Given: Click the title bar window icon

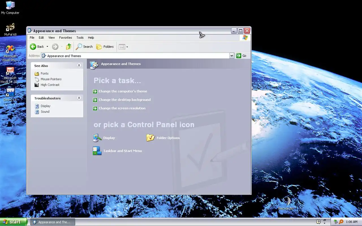Looking at the screenshot, I should coord(30,31).
